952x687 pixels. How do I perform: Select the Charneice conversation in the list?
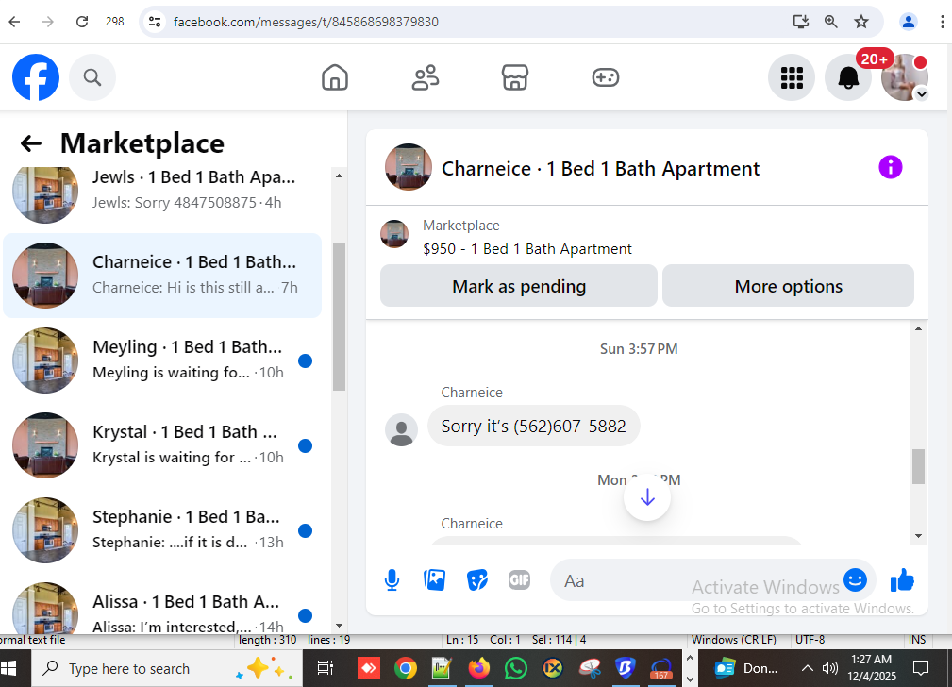pos(162,276)
